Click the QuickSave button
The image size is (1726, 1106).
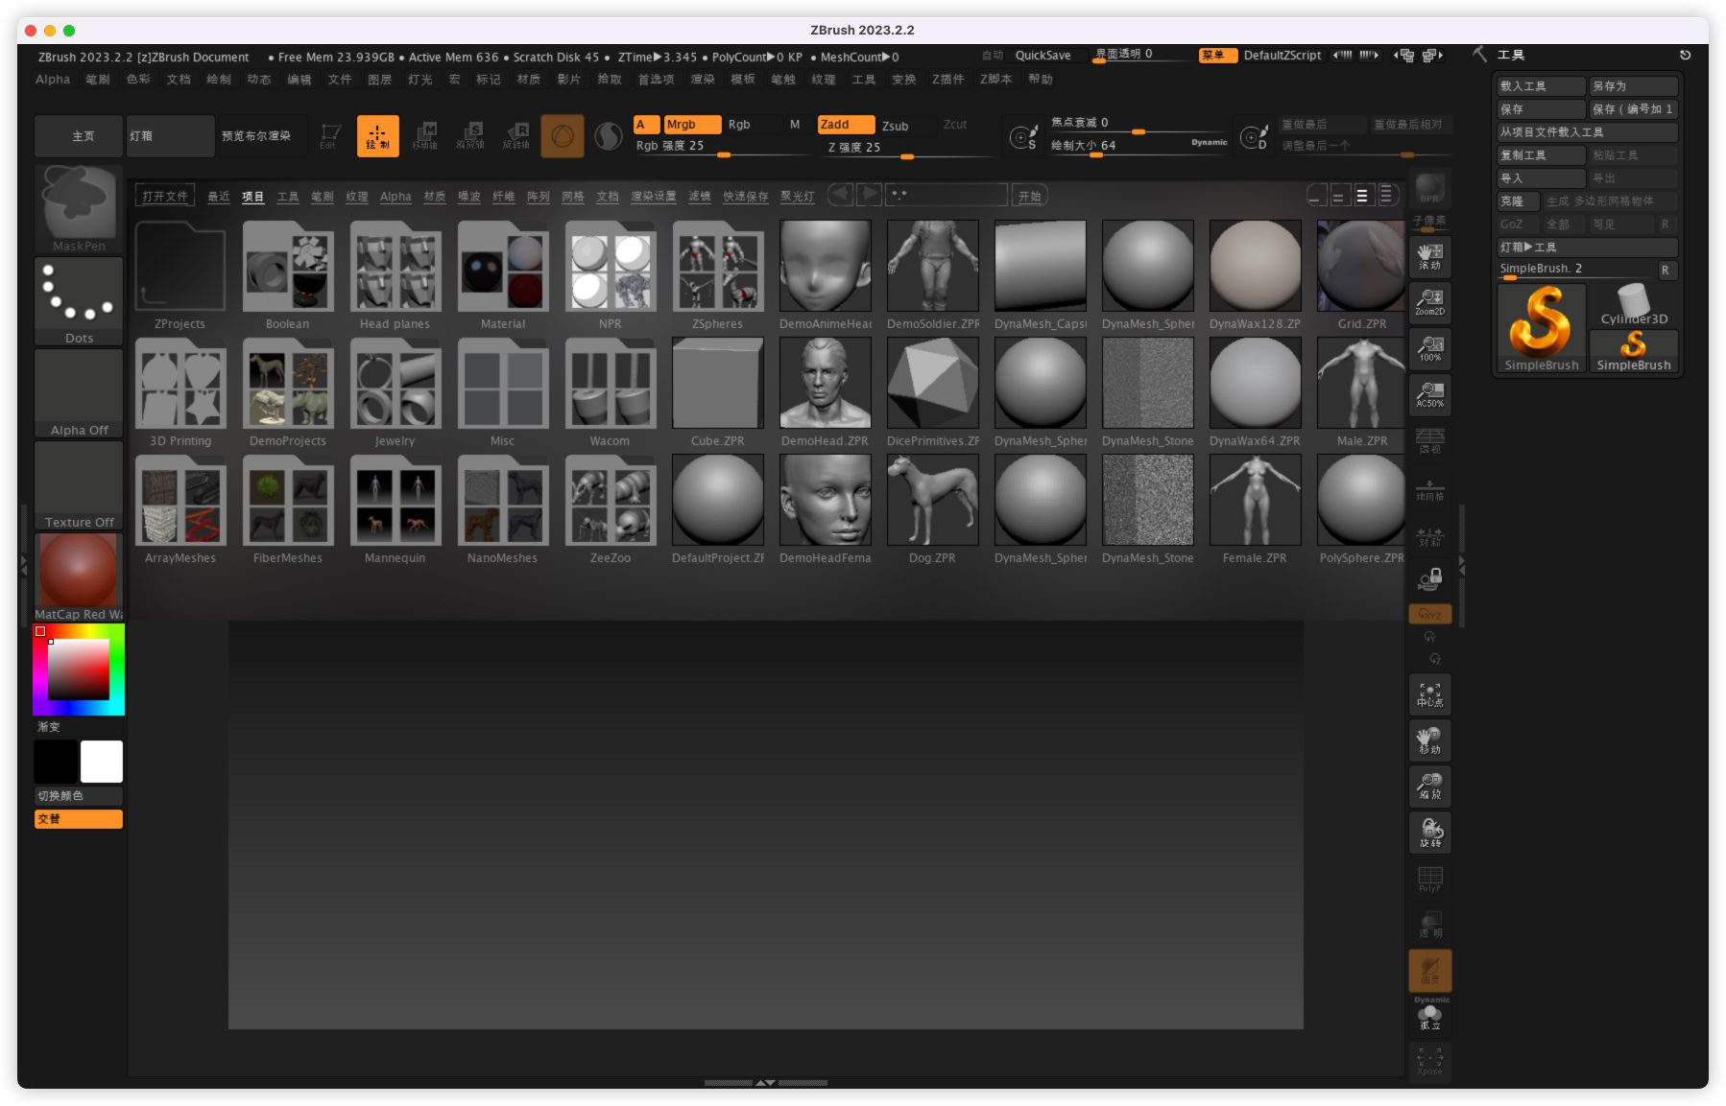coord(1043,56)
